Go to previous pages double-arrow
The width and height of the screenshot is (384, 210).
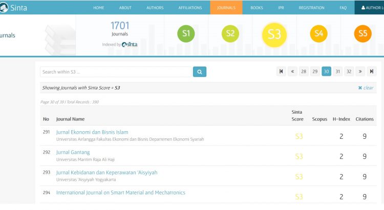coord(292,71)
